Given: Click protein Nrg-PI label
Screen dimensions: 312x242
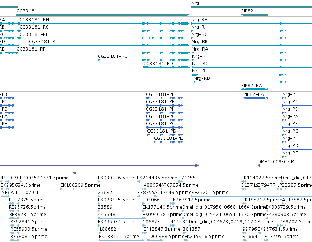Looking at the screenshot, I should (289, 94).
